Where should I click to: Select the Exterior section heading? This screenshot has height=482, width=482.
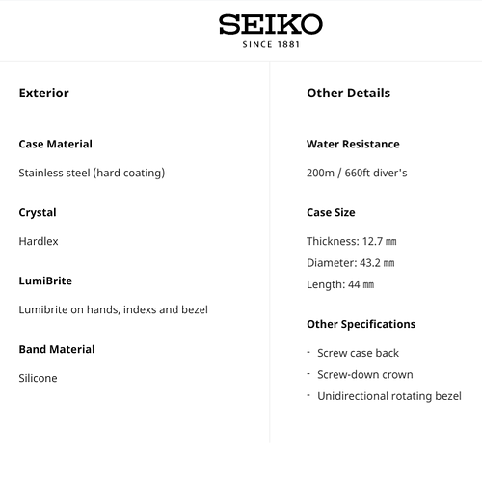[x=44, y=93]
